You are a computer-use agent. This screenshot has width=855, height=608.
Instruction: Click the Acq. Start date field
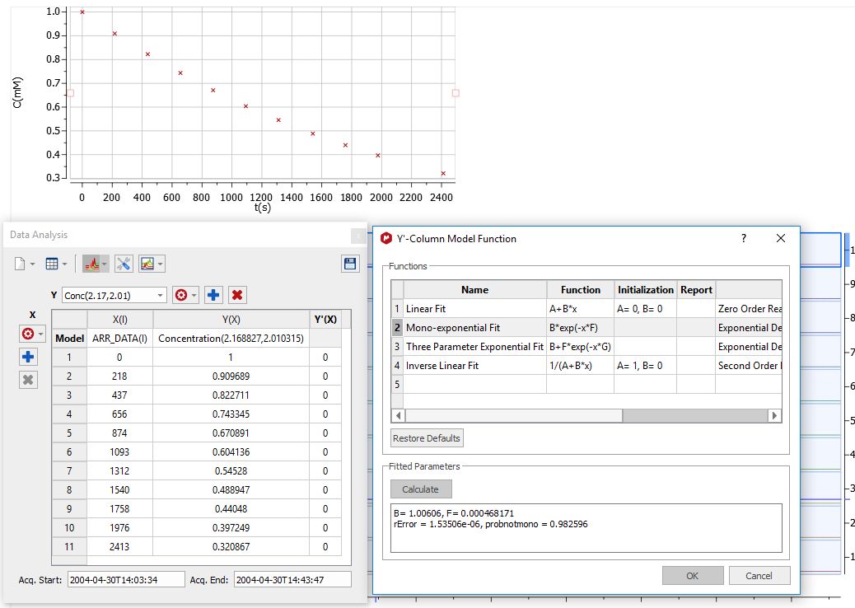[126, 580]
